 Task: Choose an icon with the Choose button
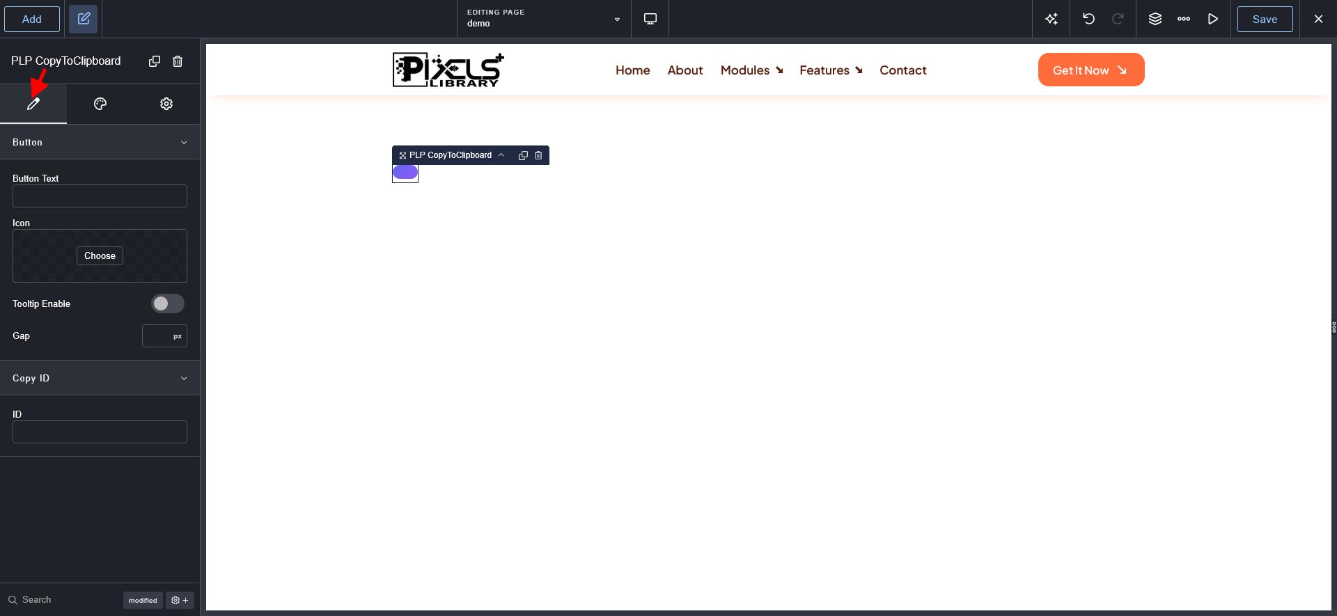(100, 255)
